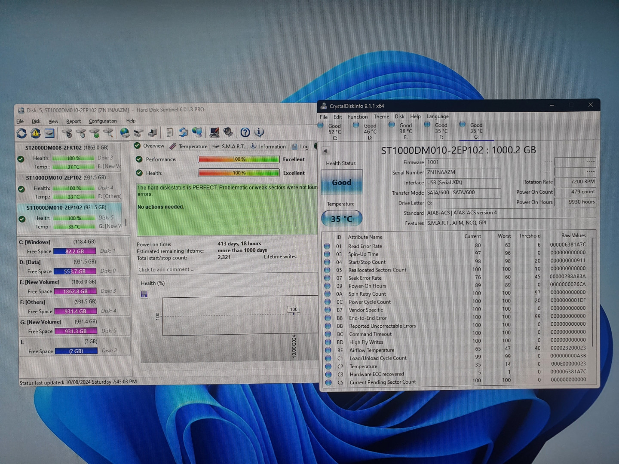The image size is (619, 464).
Task: Open the Overview tab in Hard Disk Sentinel
Action: click(x=149, y=146)
